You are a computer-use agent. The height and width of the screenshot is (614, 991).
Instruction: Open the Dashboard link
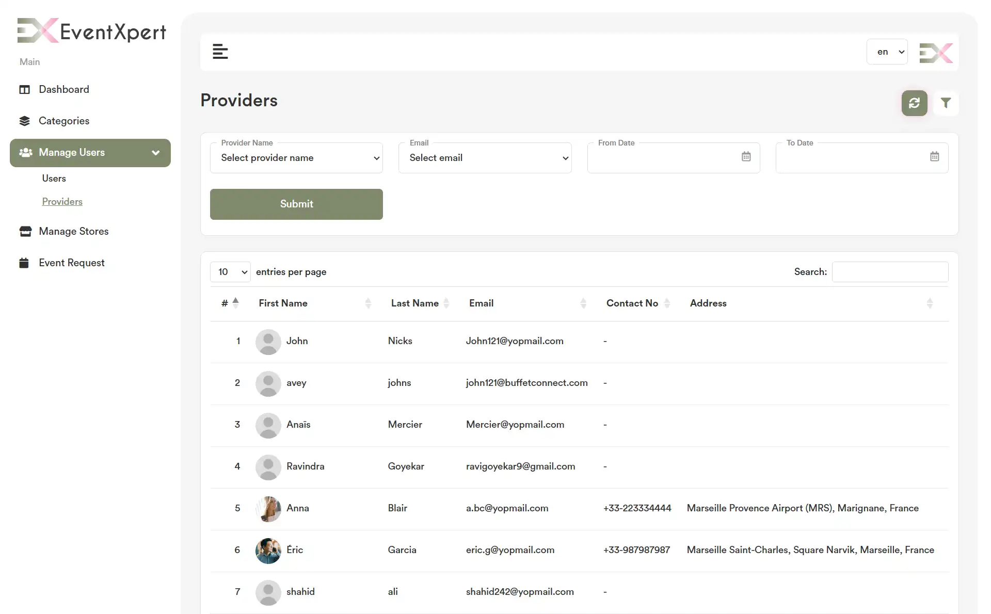coord(63,89)
